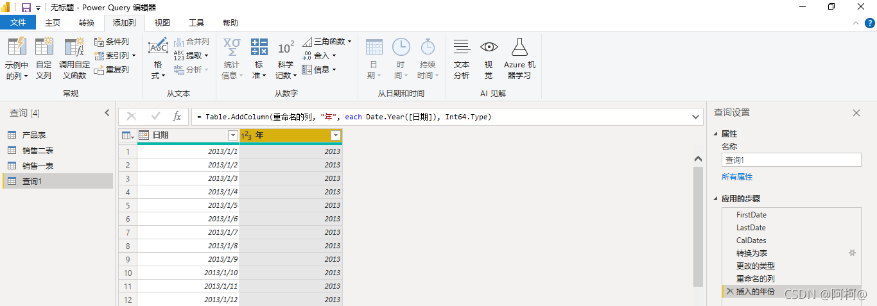Switch to the Tools tab (工具)
This screenshot has width=877, height=306.
[x=196, y=23]
